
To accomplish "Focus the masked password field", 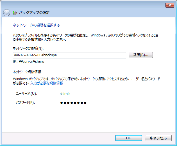I will pyautogui.click(x=86, y=103).
